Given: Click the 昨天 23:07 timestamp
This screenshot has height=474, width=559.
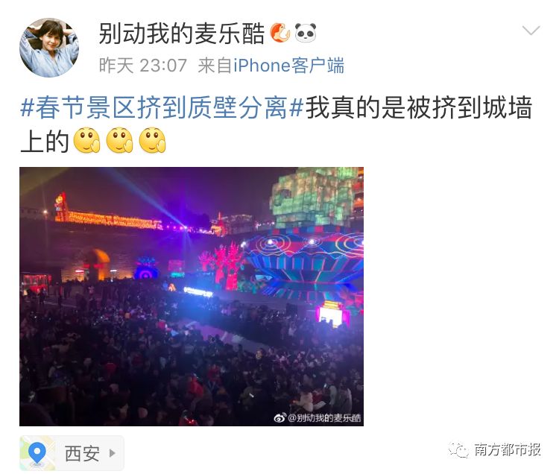Looking at the screenshot, I should pos(143,66).
